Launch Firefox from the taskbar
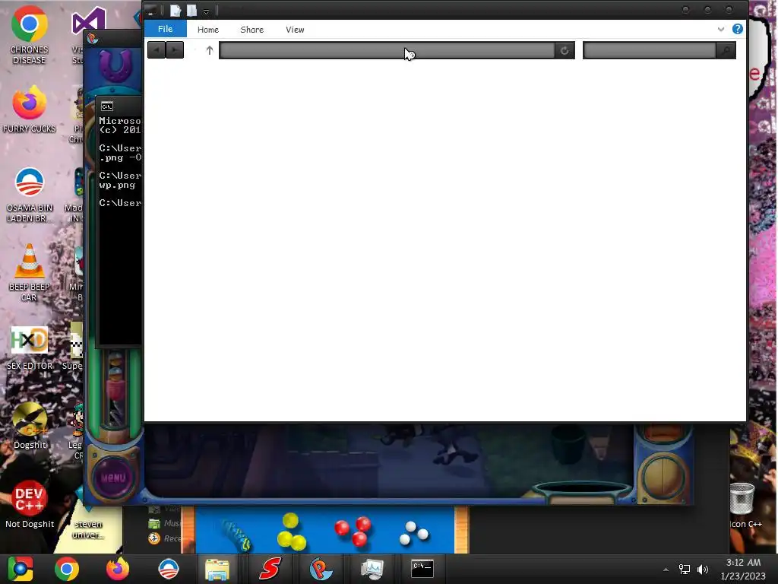Viewport: 778px width, 584px height. coord(118,569)
